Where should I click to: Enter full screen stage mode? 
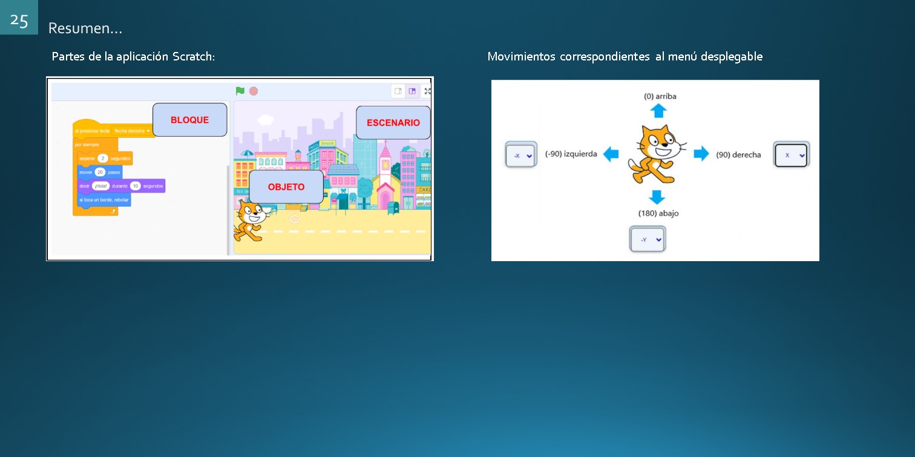click(x=427, y=91)
